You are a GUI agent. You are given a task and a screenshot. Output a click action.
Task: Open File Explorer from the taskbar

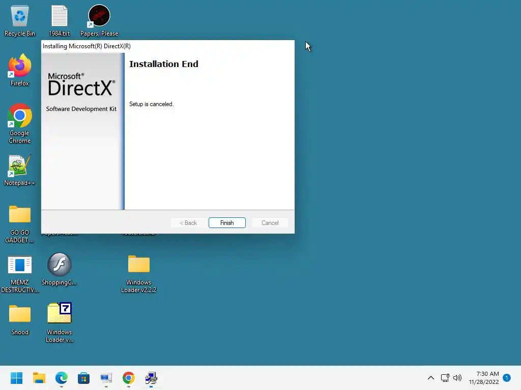tap(39, 378)
